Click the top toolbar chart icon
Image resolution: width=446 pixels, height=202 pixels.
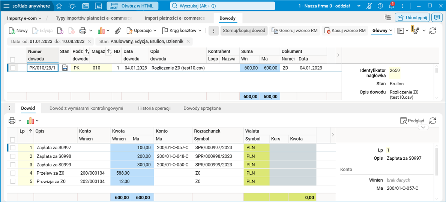pyautogui.click(x=101, y=30)
